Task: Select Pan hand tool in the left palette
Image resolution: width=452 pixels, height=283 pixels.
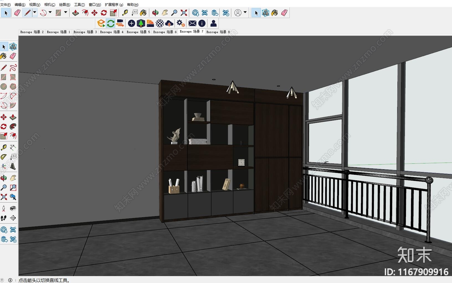Action: 13,178
